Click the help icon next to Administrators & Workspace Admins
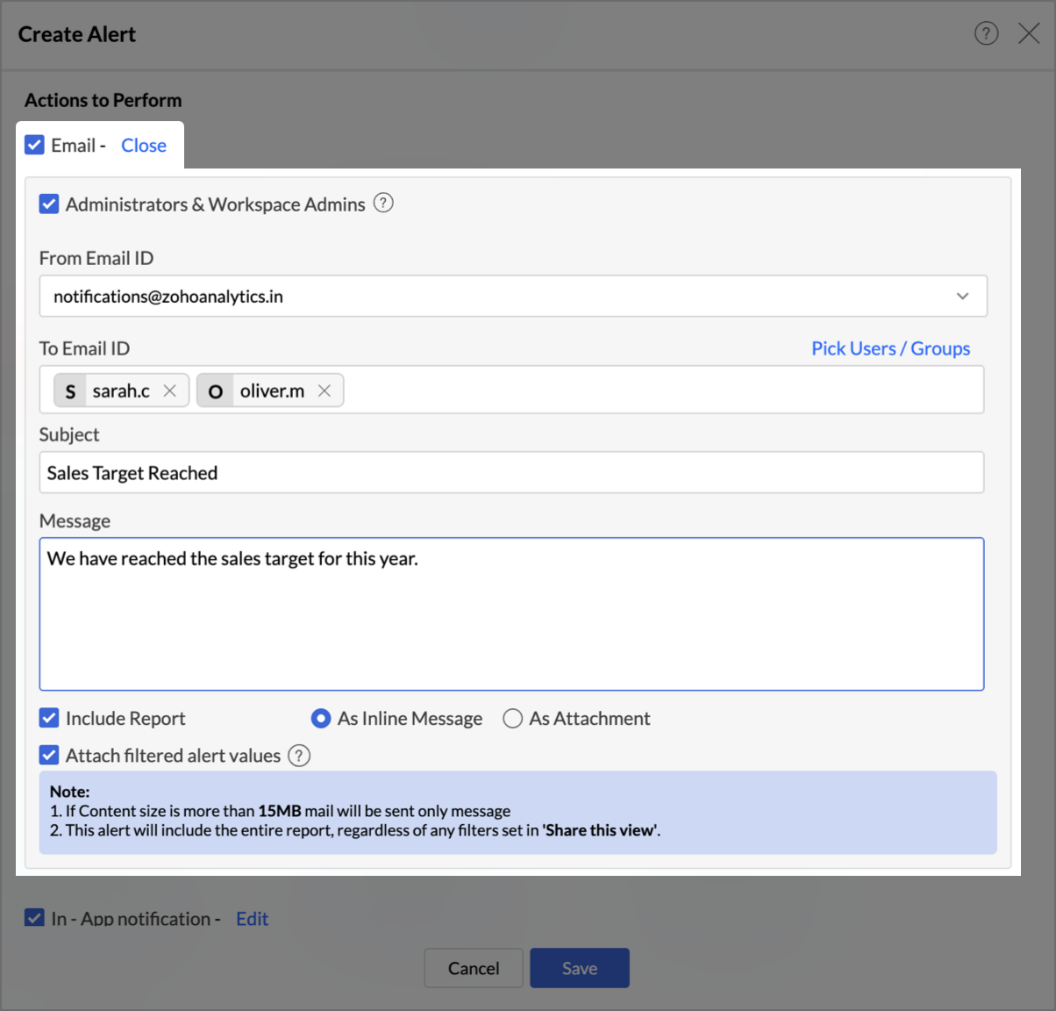This screenshot has width=1056, height=1011. pyautogui.click(x=383, y=203)
